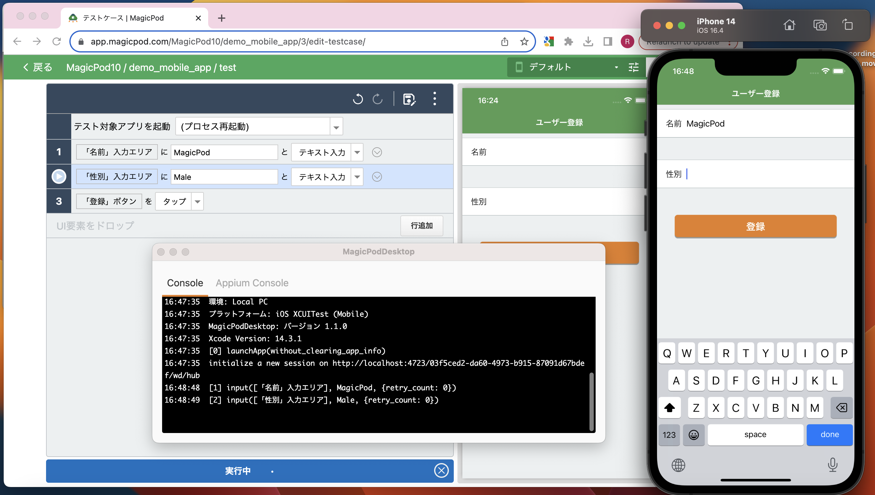
Task: Open the Chrome downloads icon
Action: tap(588, 41)
